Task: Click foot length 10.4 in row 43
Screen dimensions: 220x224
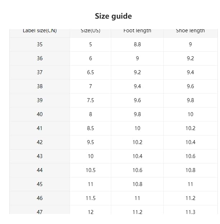Action: point(137,156)
